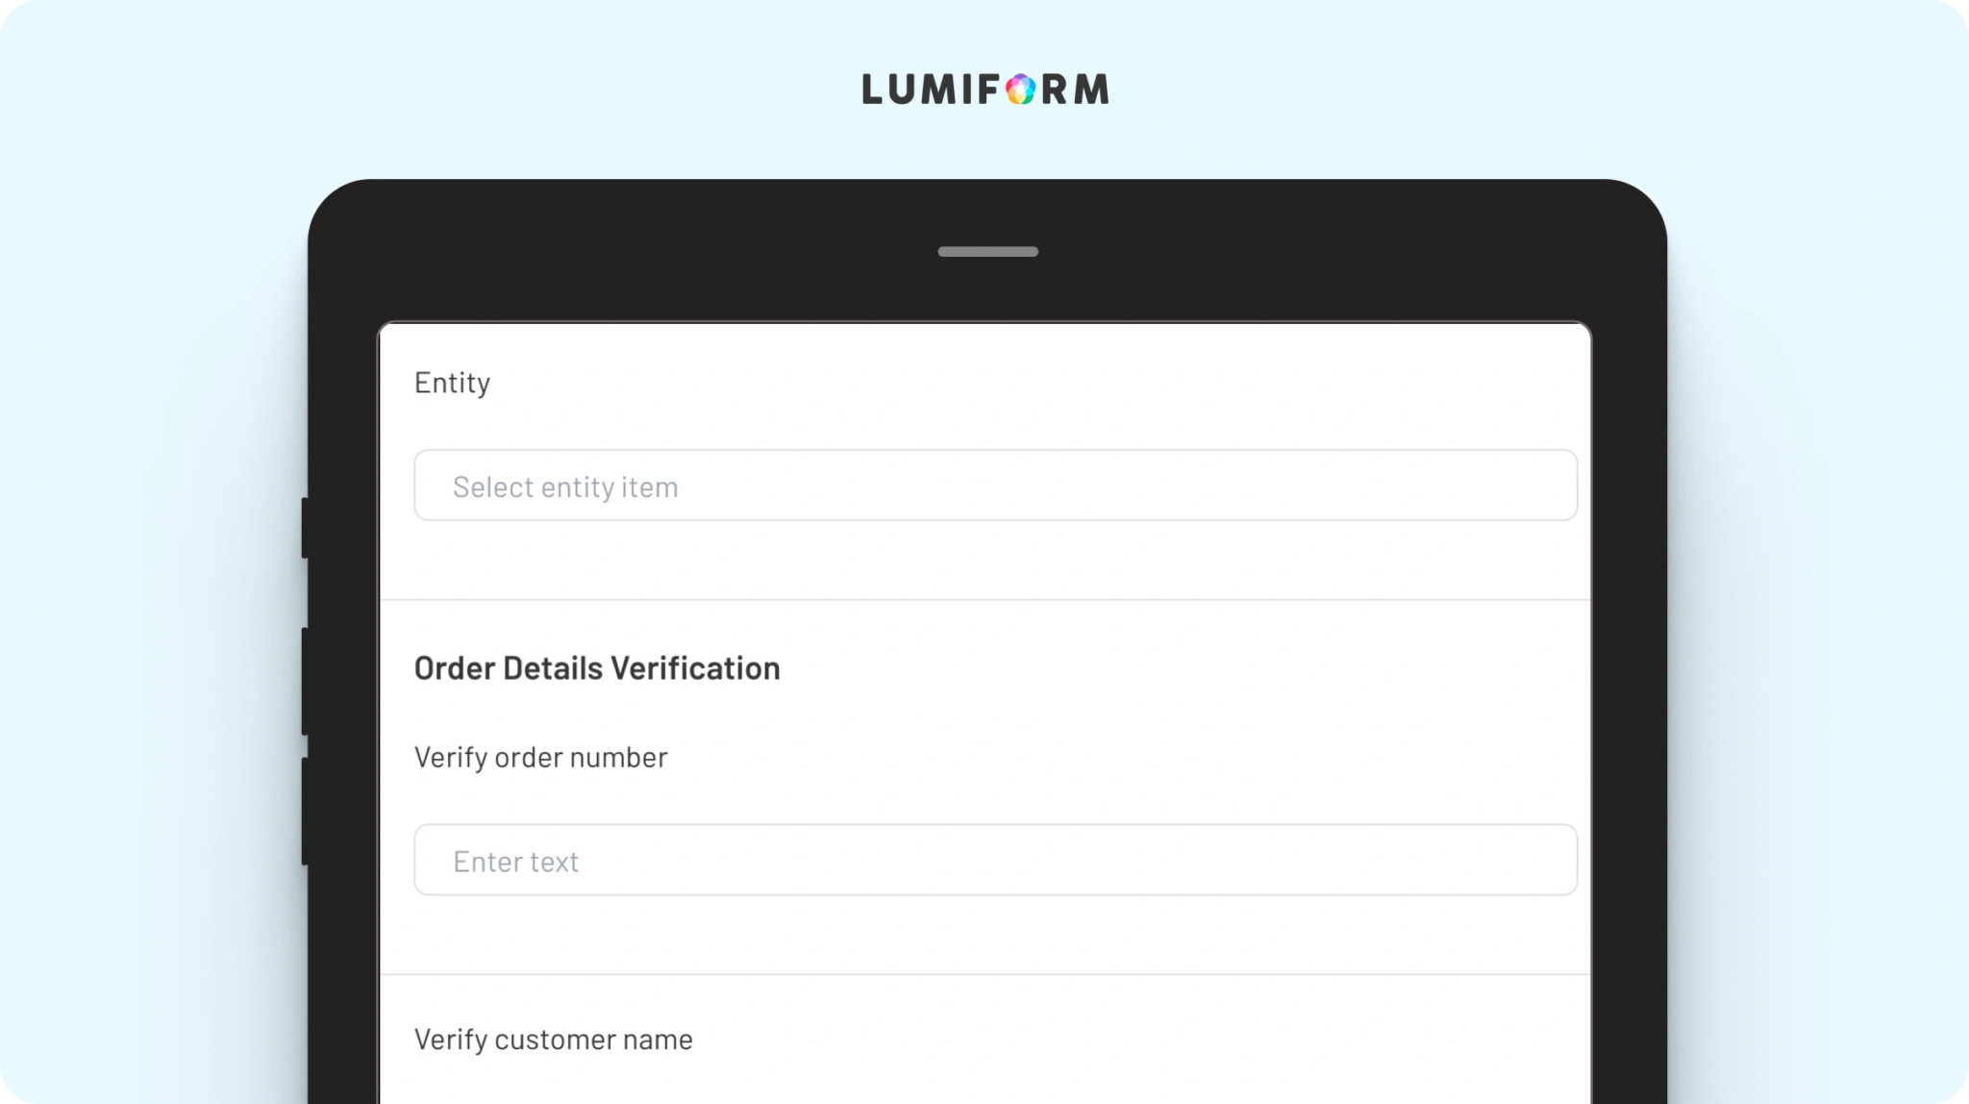Click the colorful O icon in Lumiform logo
This screenshot has height=1104, width=1969.
tap(1020, 89)
